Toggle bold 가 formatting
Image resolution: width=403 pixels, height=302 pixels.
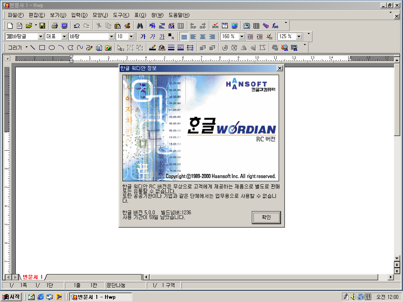click(143, 37)
